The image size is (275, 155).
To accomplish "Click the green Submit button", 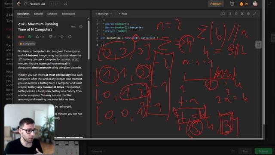I will click(263, 151).
